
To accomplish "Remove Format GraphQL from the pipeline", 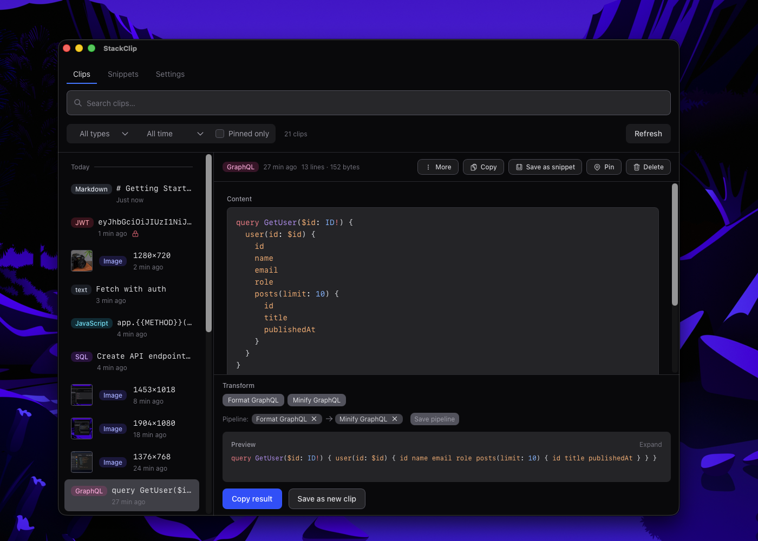I will 314,419.
